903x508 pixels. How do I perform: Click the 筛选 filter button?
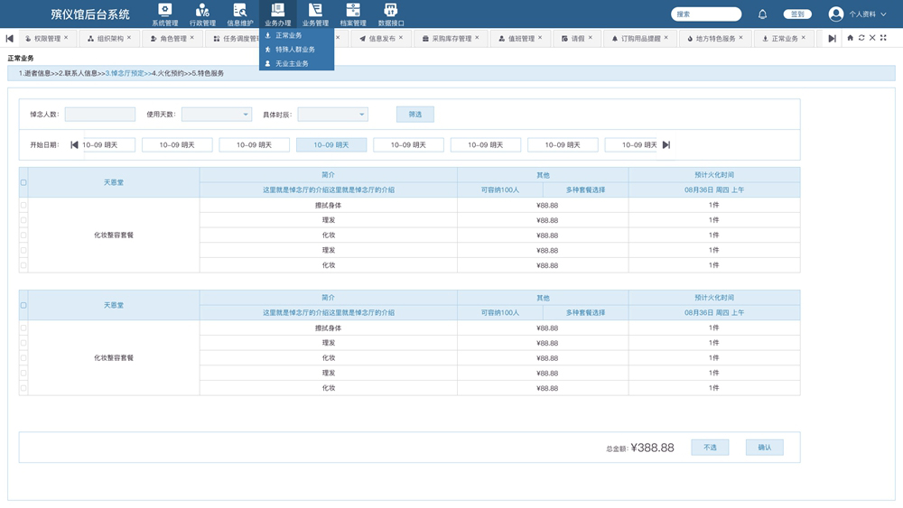(415, 115)
